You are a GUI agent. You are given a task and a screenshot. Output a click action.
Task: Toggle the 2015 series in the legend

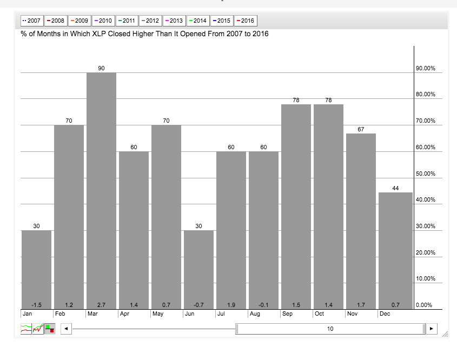pyautogui.click(x=222, y=21)
